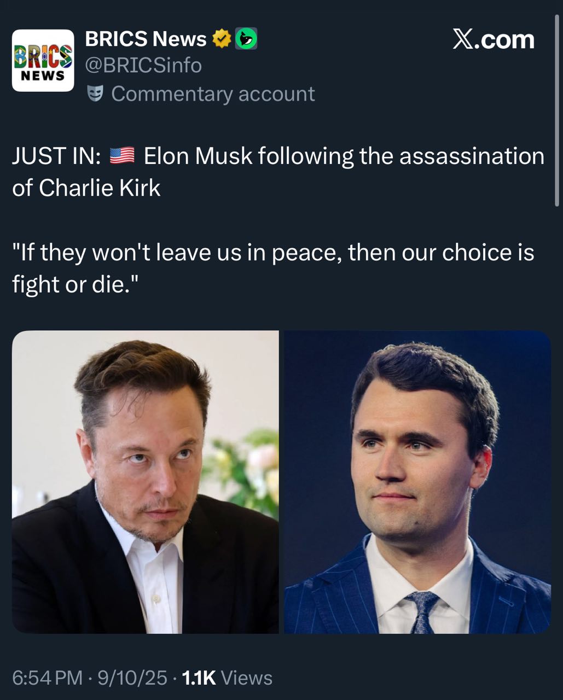Open right photo of man in blue suit
Viewport: 563px width, 700px height.
pos(417,482)
